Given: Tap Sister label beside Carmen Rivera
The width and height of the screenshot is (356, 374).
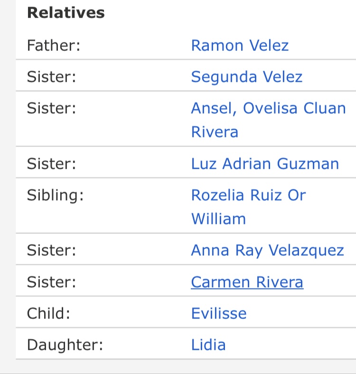Looking at the screenshot, I should tap(51, 282).
